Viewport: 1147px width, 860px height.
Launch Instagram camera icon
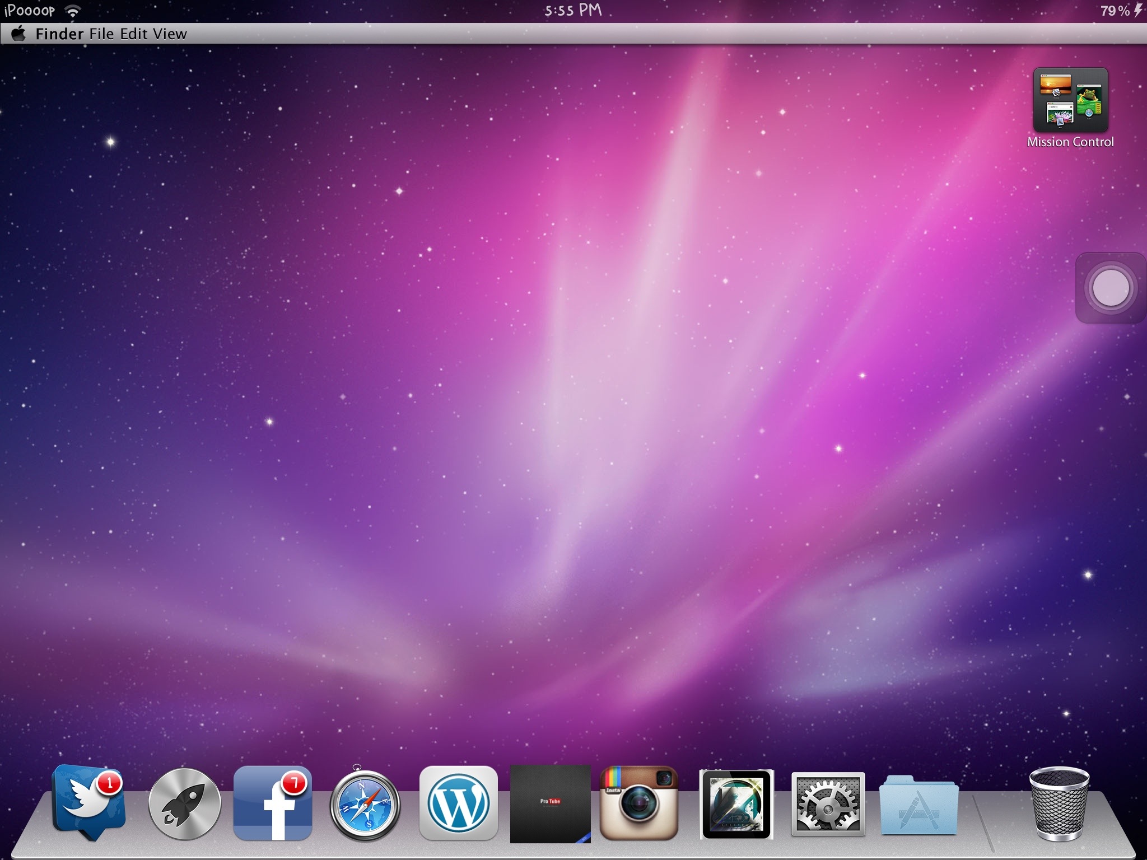[x=639, y=803]
